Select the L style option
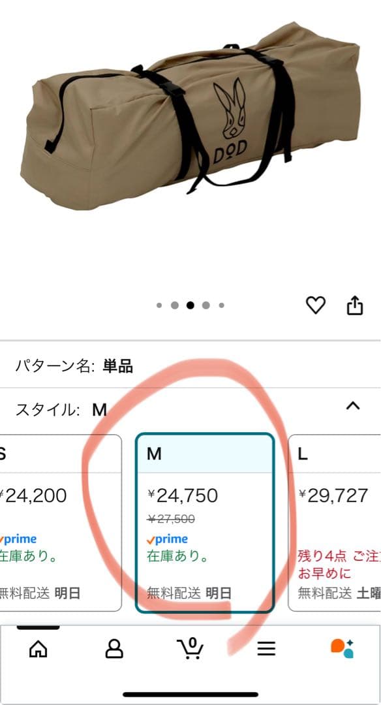This screenshot has width=381, height=705. (334, 522)
